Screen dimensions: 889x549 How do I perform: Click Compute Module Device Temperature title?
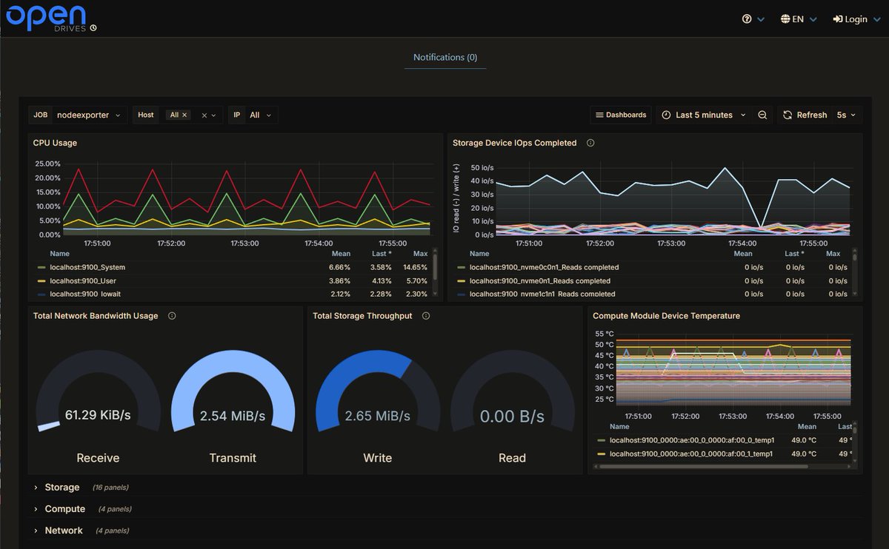[x=666, y=316]
